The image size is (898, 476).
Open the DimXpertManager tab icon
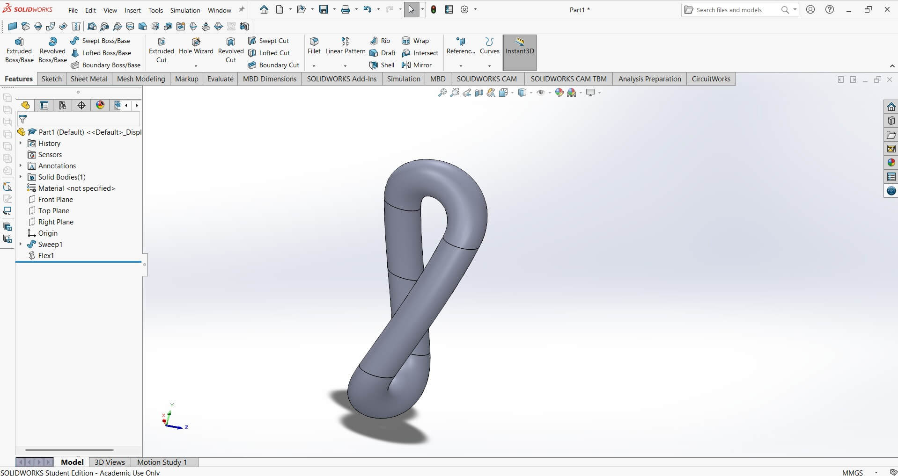(81, 105)
